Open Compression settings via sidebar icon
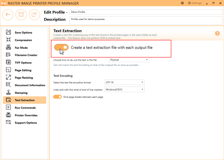Screen dimensions: 224x160 pyautogui.click(x=8, y=40)
